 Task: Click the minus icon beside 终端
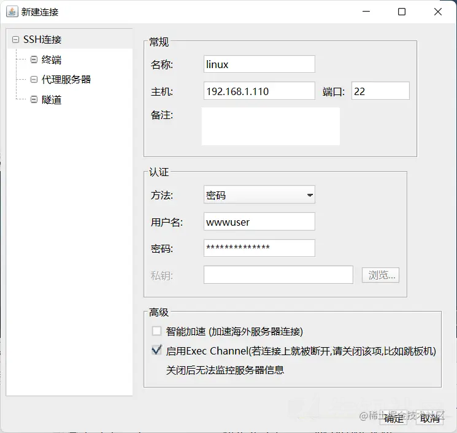point(34,59)
